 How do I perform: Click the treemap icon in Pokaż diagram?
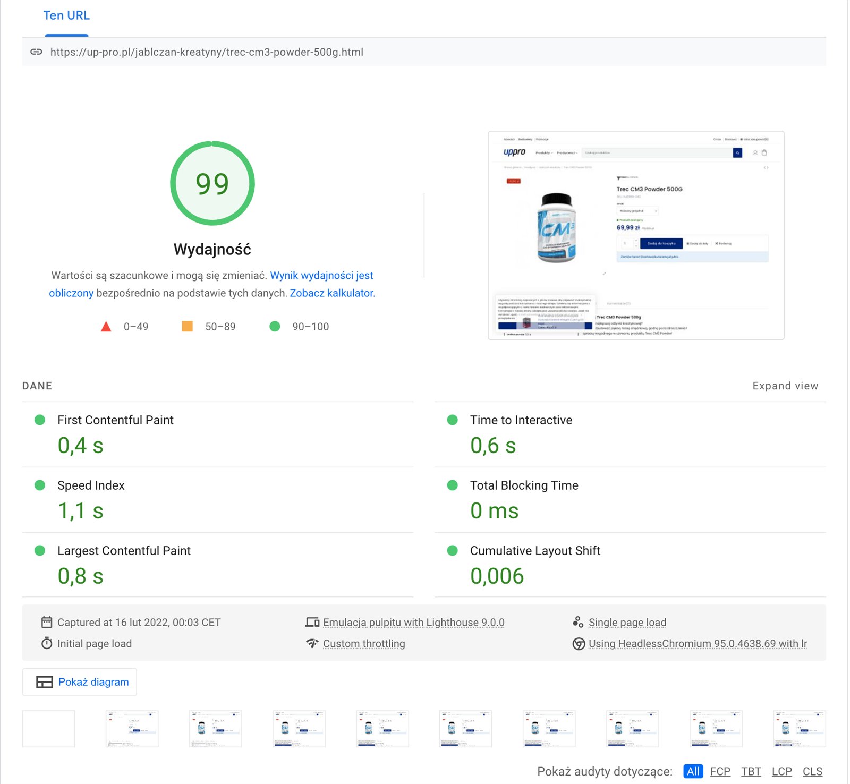coord(44,682)
